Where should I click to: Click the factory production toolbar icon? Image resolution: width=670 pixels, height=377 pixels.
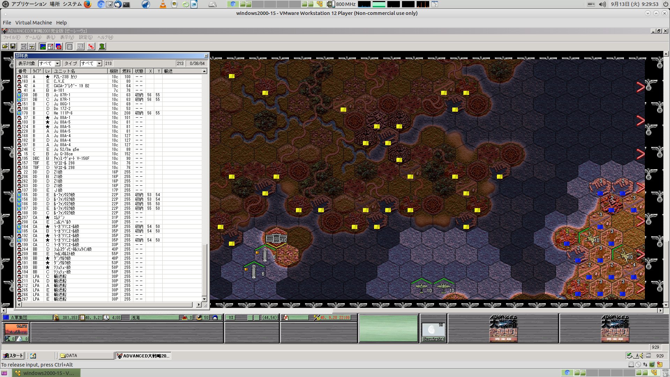point(32,46)
